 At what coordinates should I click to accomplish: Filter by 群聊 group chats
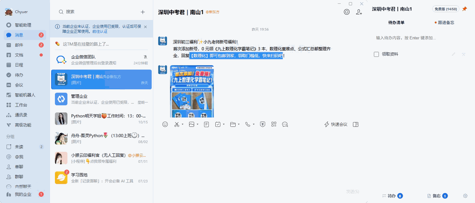point(25,177)
